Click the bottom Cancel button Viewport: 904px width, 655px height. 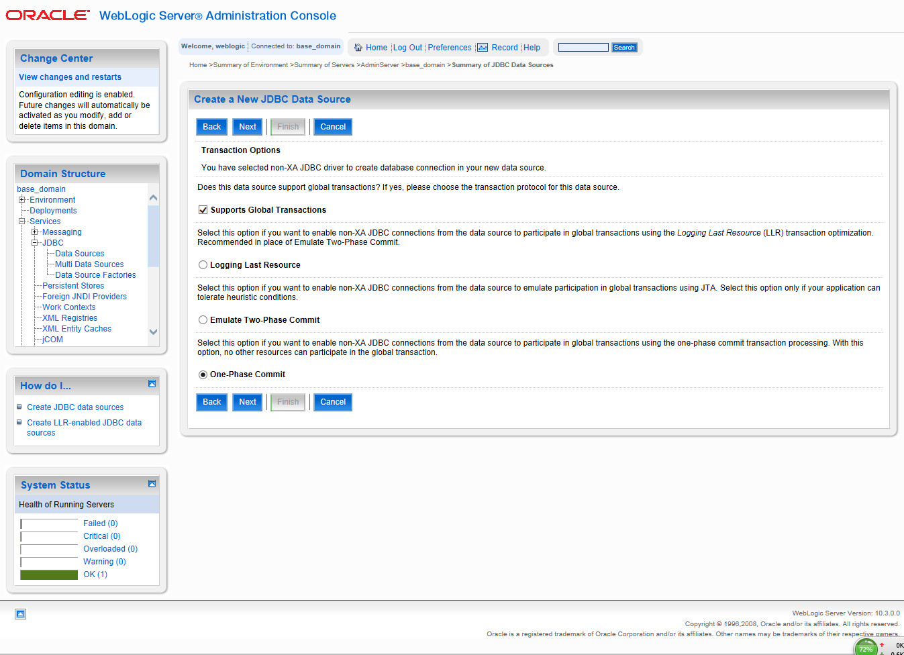tap(333, 402)
